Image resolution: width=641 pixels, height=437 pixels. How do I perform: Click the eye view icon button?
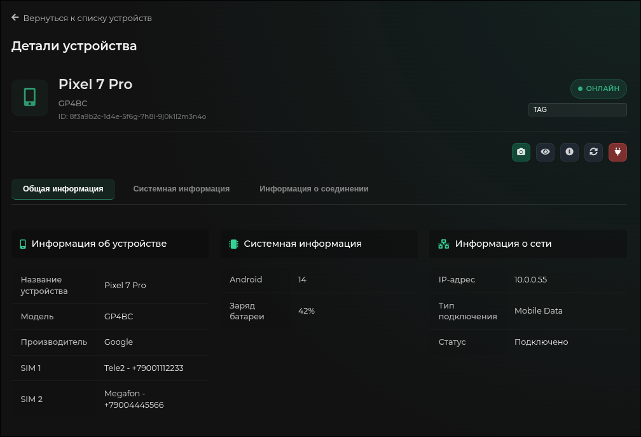point(545,152)
